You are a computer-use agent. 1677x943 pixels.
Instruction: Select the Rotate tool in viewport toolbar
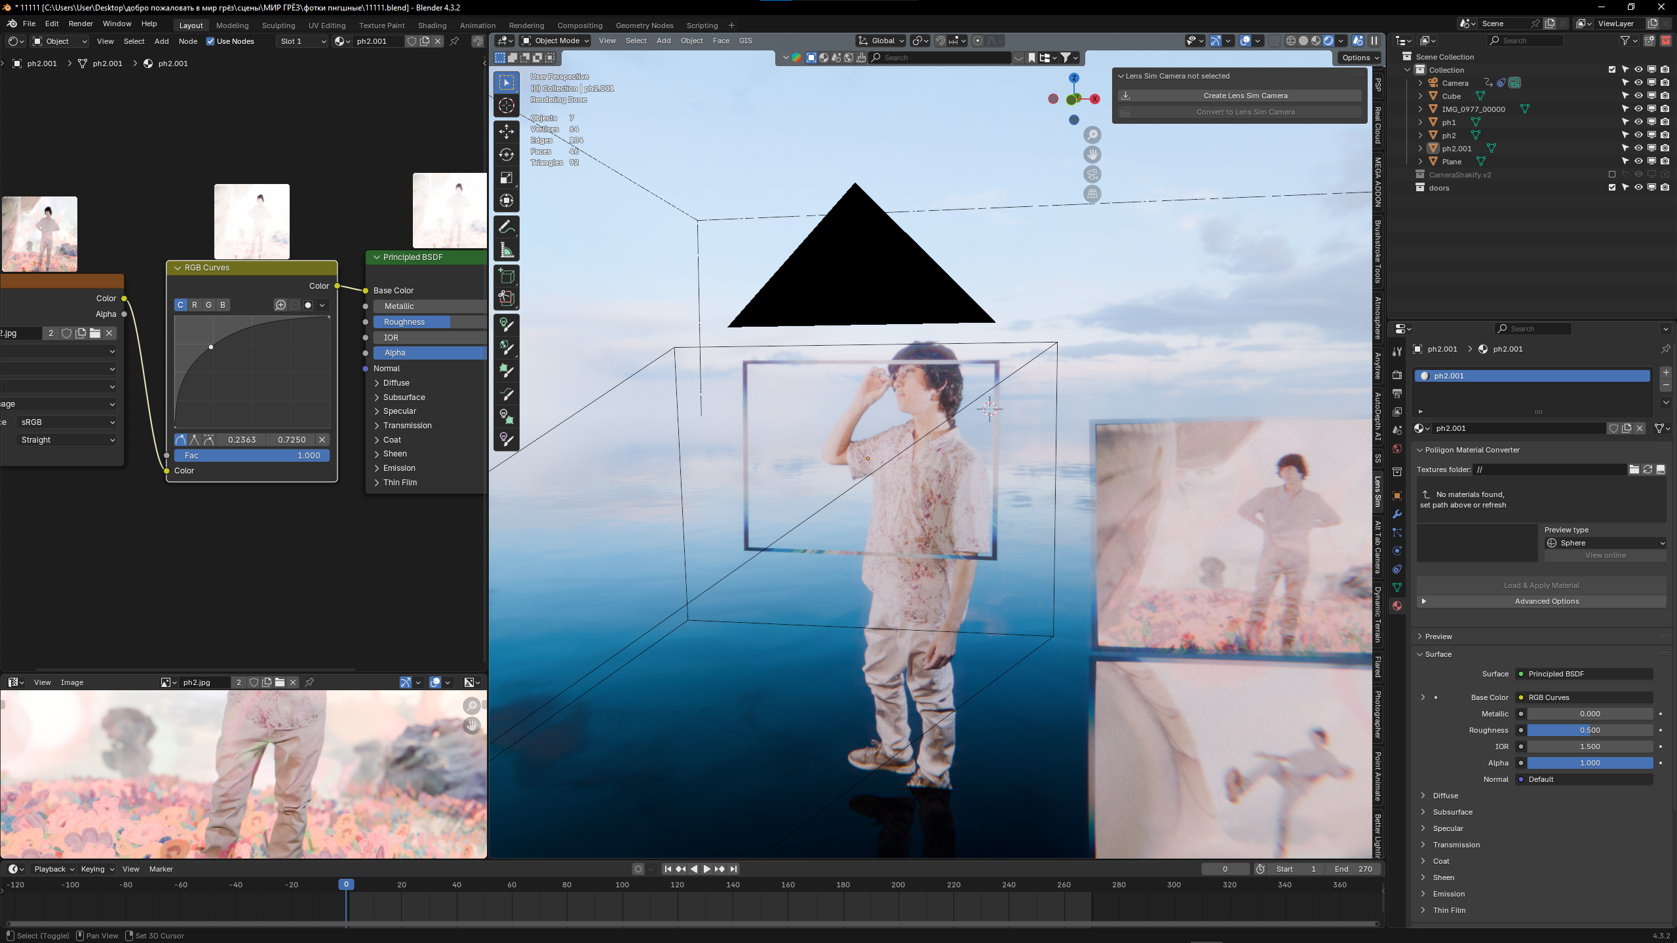[506, 155]
